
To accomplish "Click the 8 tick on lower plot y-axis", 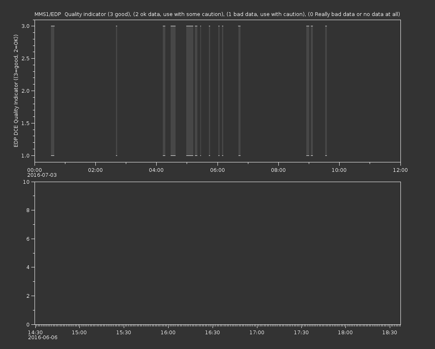I will point(28,210).
